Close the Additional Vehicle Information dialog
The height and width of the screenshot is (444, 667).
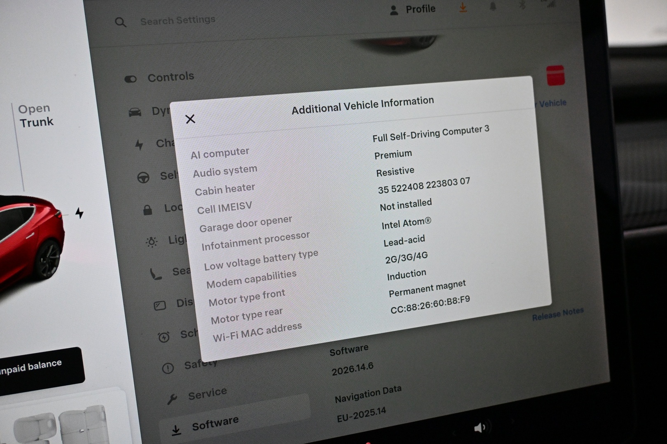tap(190, 119)
